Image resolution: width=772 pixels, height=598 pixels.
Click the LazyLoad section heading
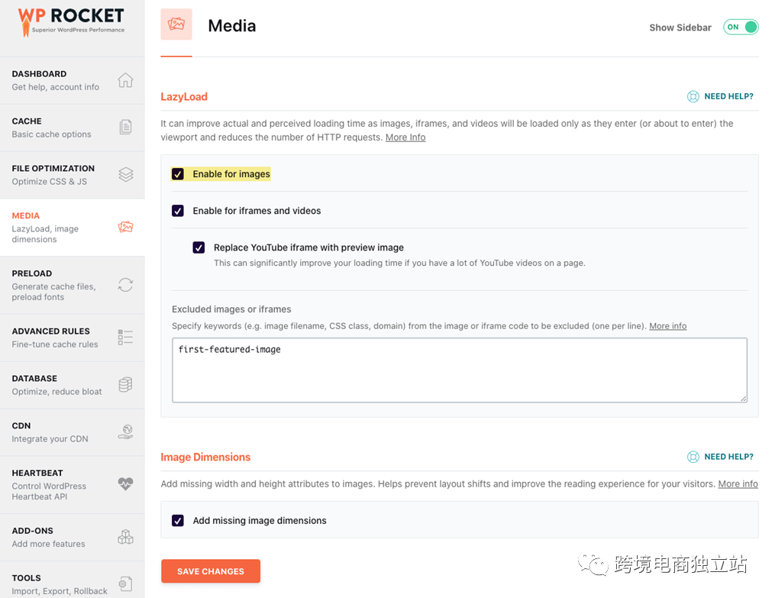pos(184,97)
